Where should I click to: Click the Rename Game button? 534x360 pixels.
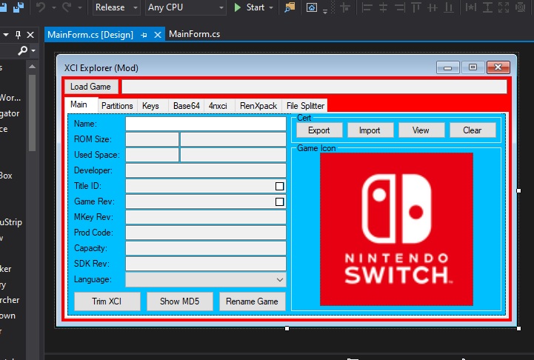pos(252,301)
